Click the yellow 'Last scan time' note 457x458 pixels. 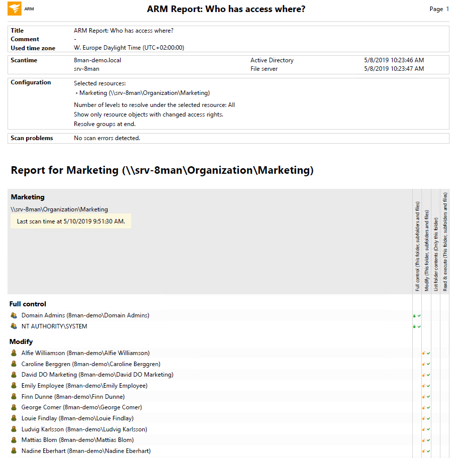(71, 221)
